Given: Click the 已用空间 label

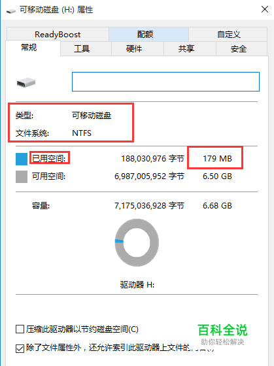Looking at the screenshot, I should (x=49, y=159).
